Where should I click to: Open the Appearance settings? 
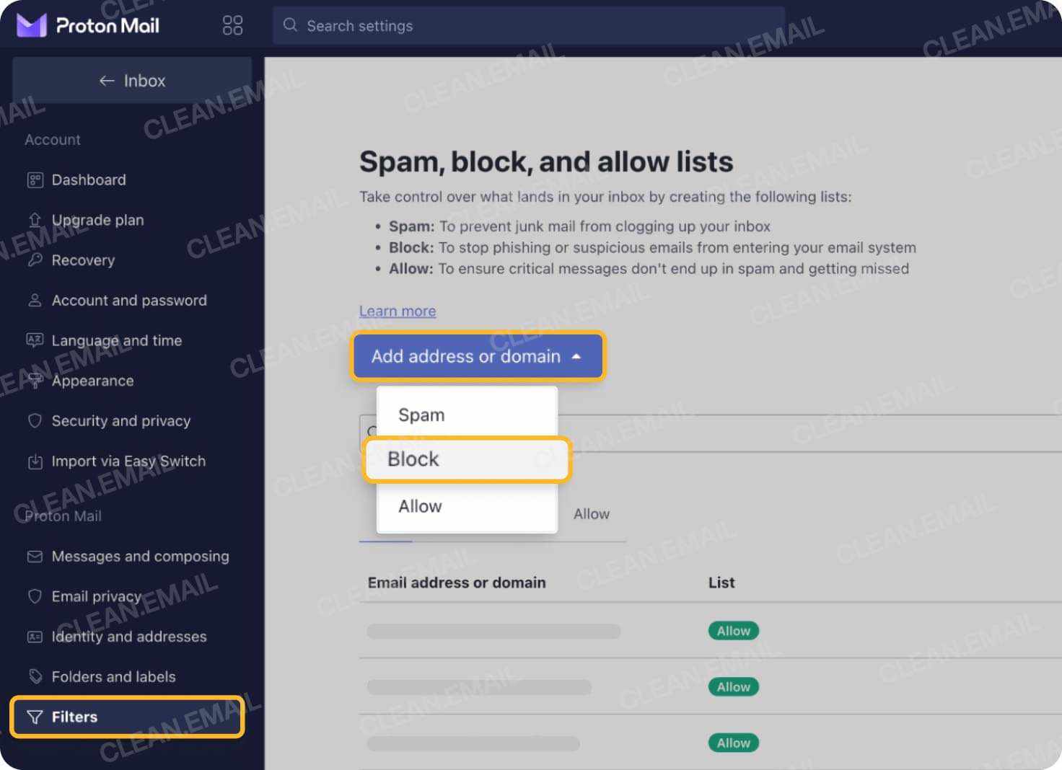(x=92, y=381)
